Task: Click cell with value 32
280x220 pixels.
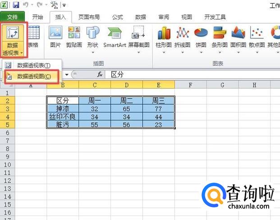Action: pos(95,109)
